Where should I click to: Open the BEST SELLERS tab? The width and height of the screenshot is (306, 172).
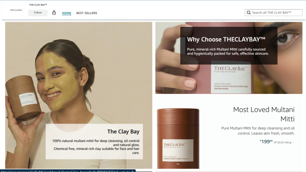tap(87, 13)
